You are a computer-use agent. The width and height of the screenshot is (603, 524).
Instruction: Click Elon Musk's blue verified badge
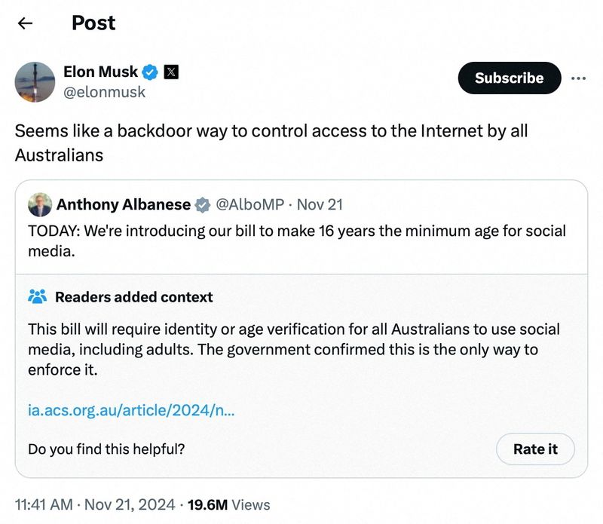(x=150, y=72)
